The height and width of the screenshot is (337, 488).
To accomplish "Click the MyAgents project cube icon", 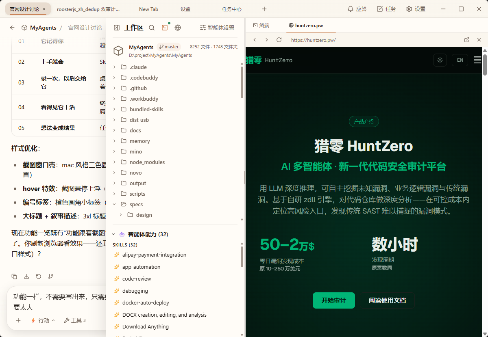I will [x=118, y=51].
